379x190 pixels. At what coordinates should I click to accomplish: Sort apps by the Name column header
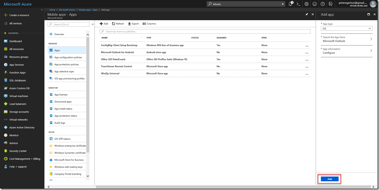coord(105,37)
